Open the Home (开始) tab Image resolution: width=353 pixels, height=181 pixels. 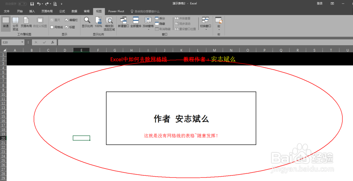20,11
